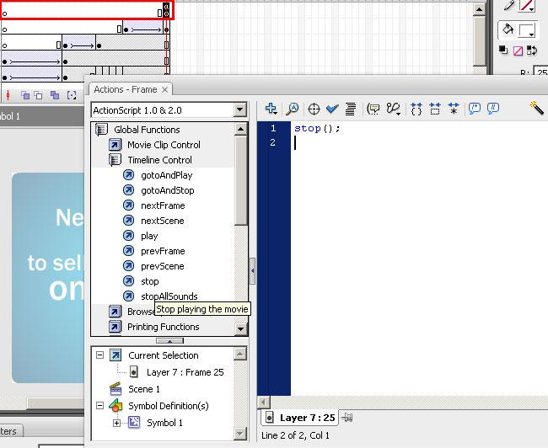This screenshot has width=548, height=448.
Task: Open the Debug options stethoscope icon
Action: tap(394, 109)
